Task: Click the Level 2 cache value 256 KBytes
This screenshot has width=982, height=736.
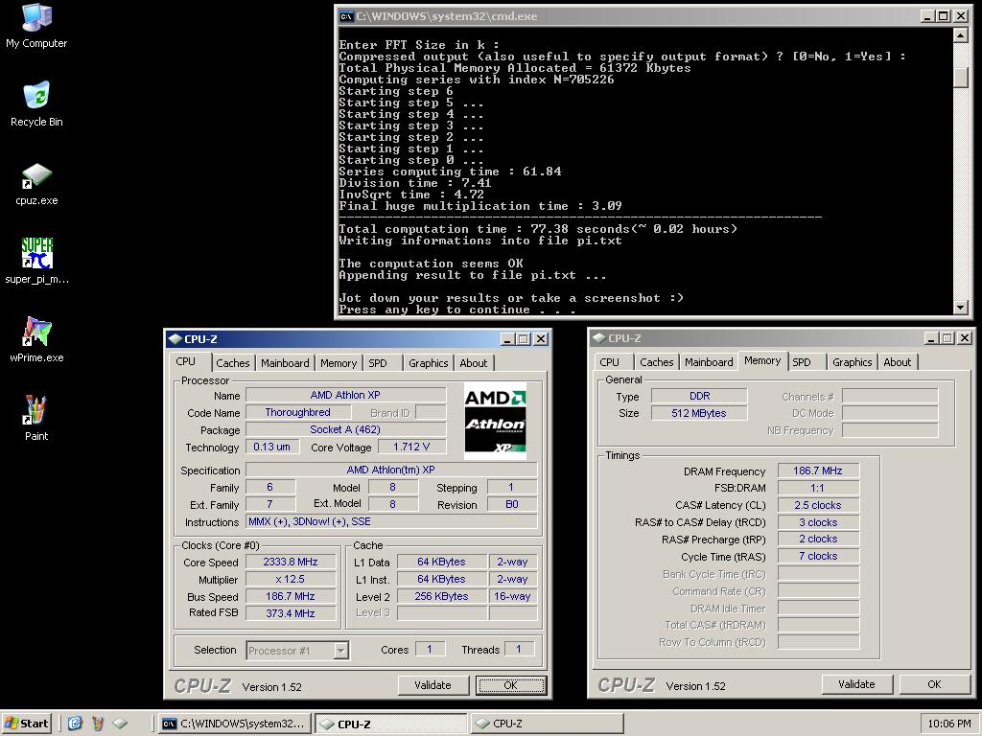Action: [x=441, y=596]
